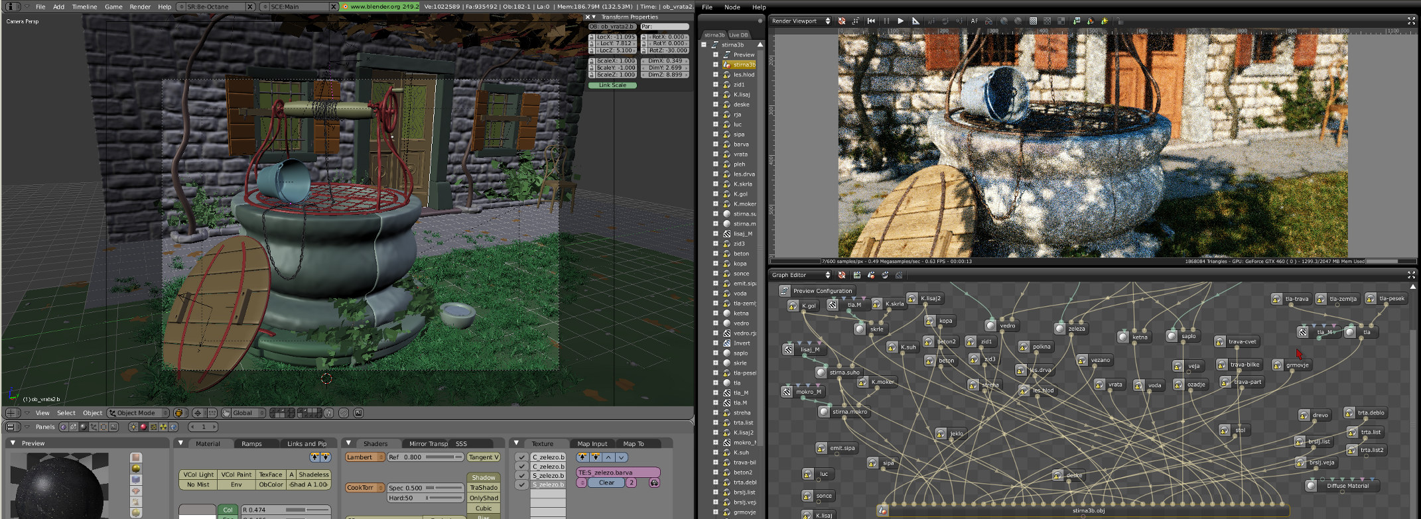Enable the TraShado shader option

484,487
